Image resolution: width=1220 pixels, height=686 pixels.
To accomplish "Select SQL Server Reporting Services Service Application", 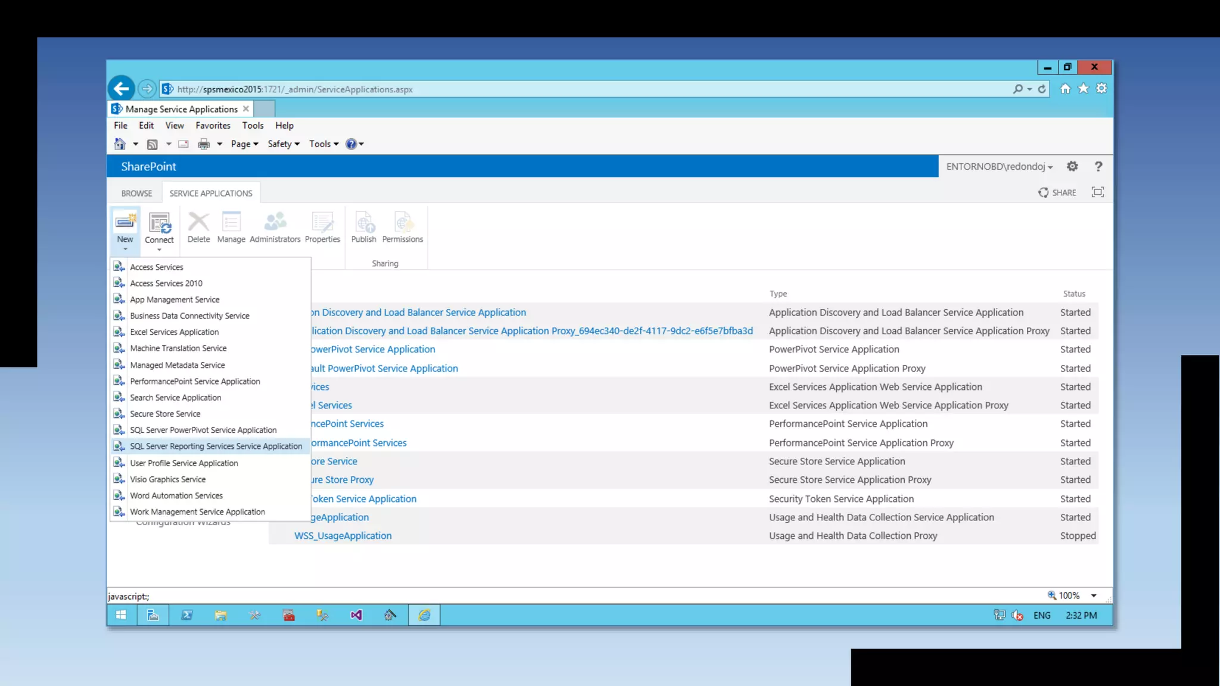I will pos(216,446).
